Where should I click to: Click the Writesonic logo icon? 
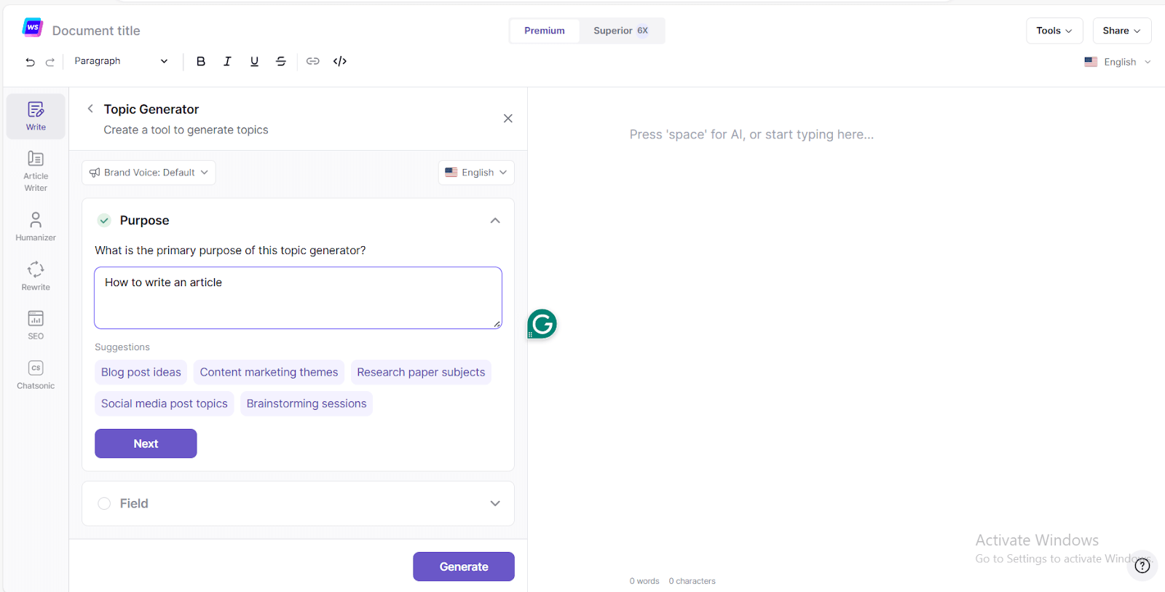pos(33,28)
